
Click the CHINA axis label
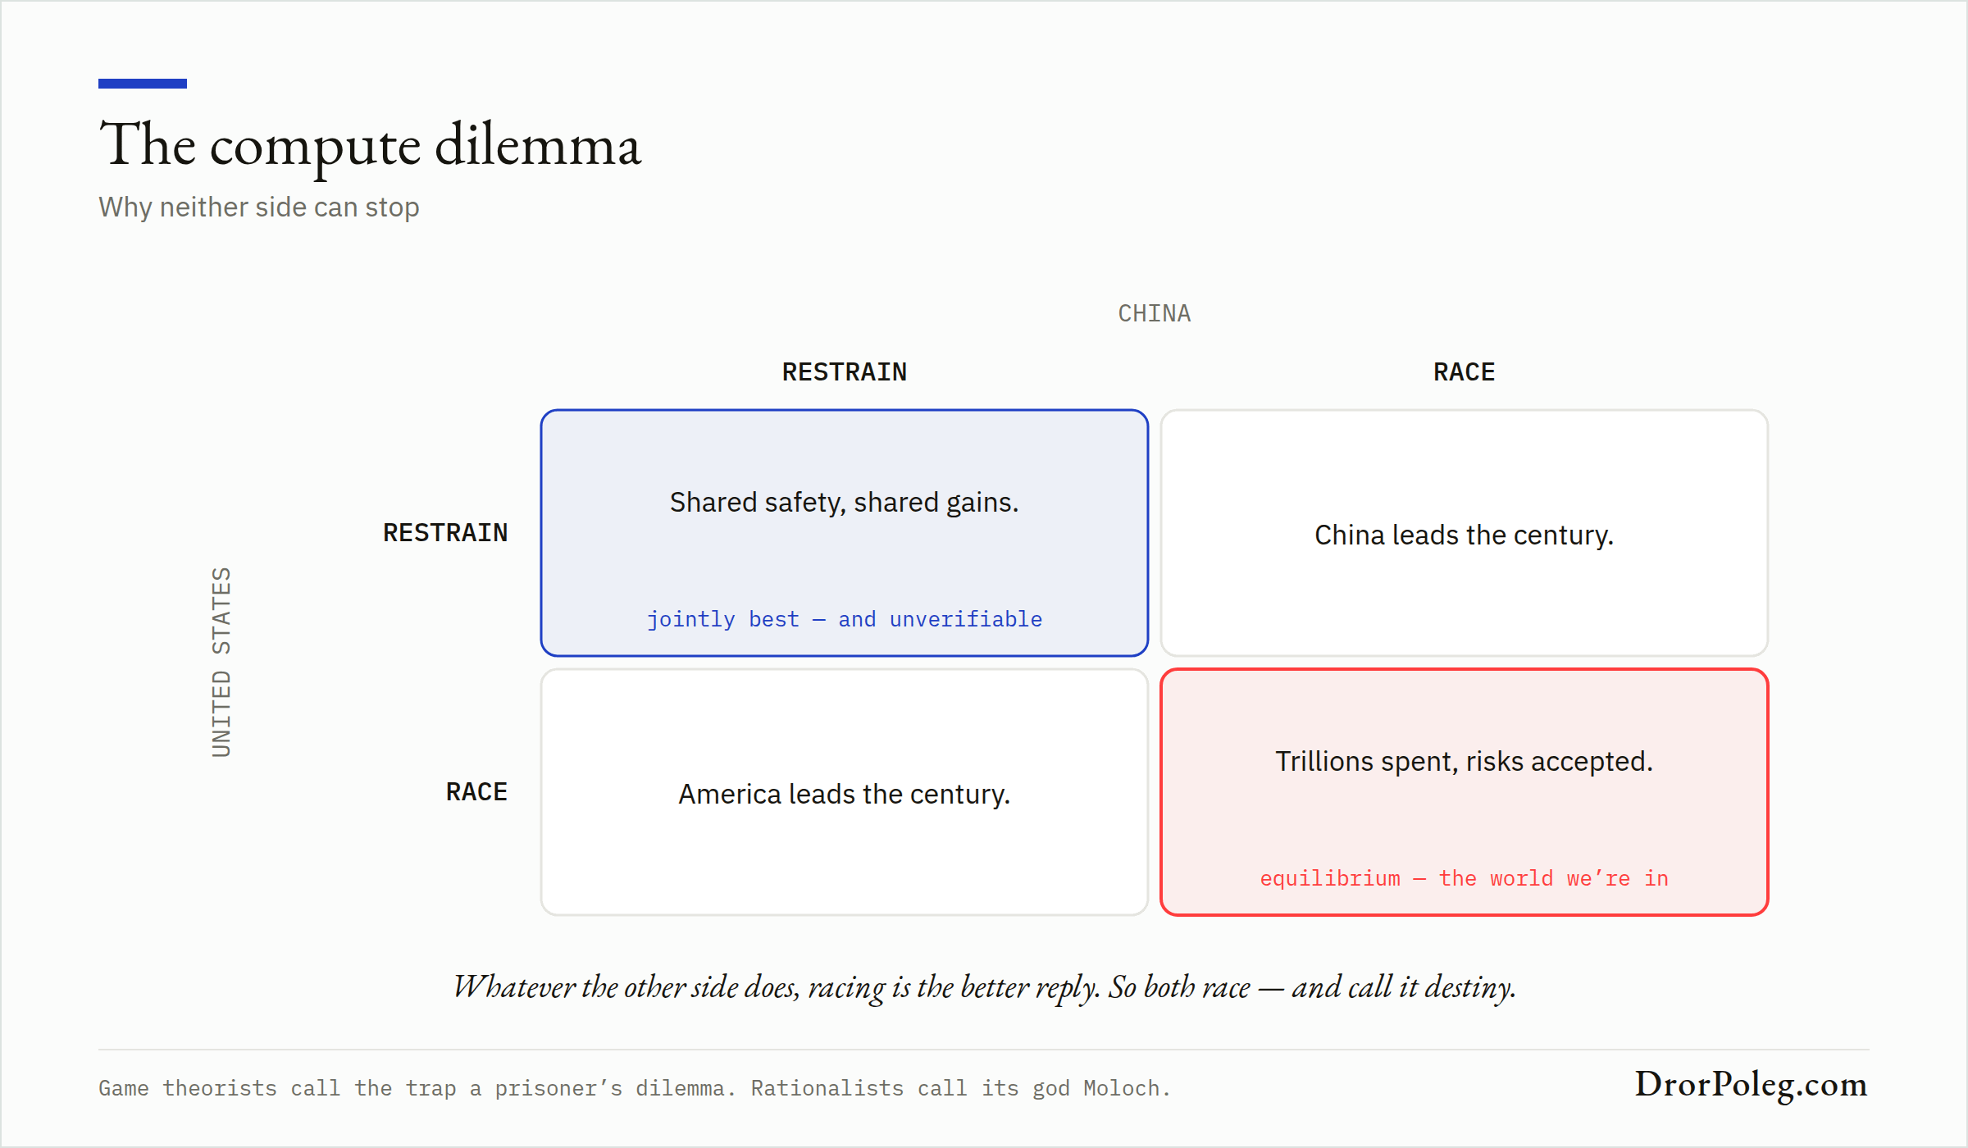1155,313
